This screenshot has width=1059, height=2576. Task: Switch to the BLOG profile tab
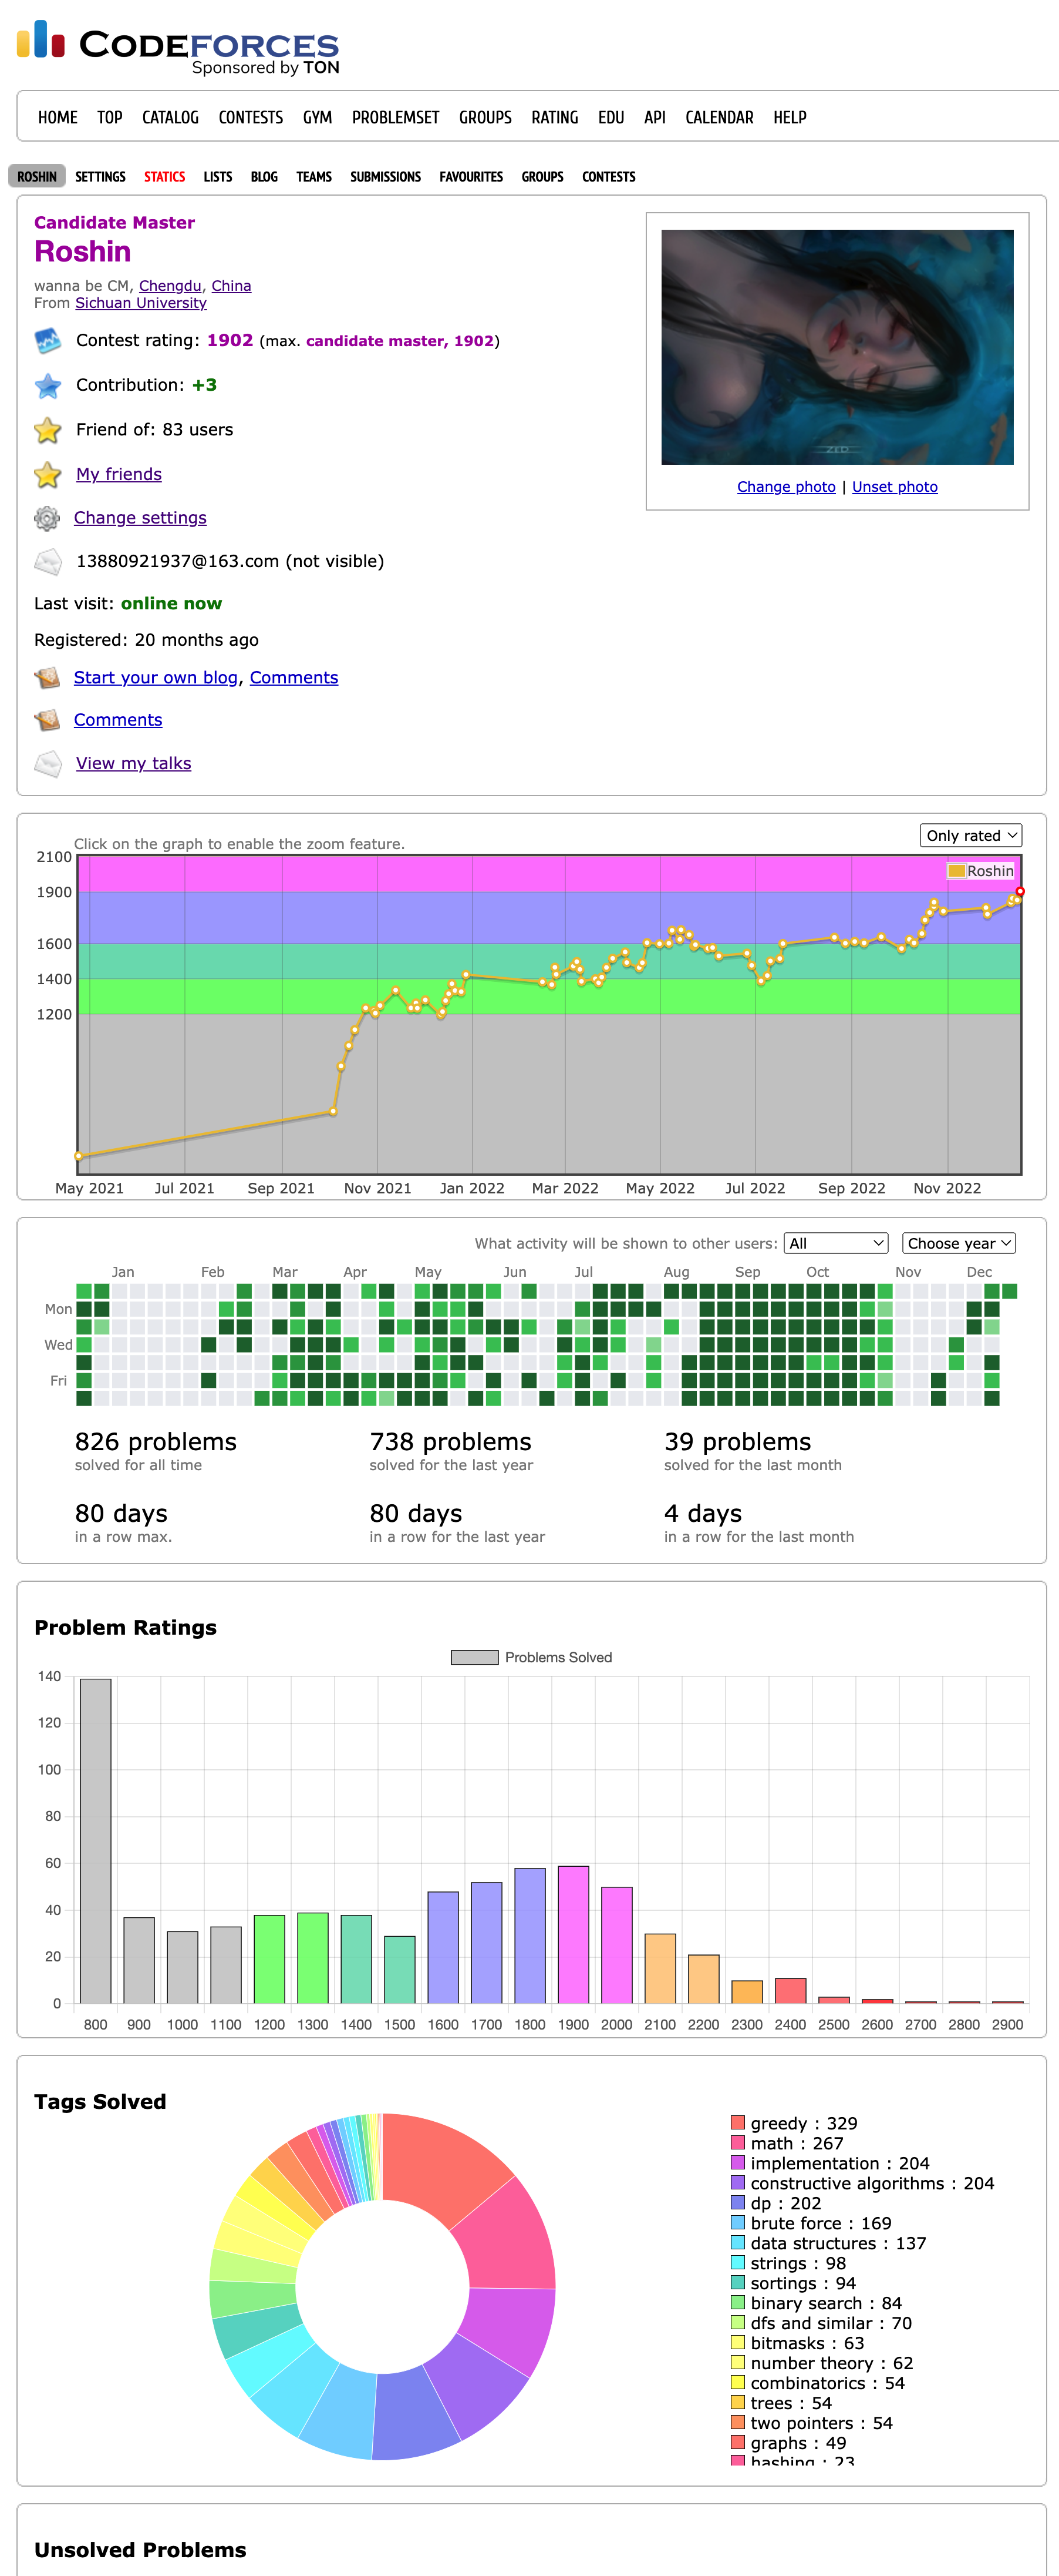point(265,177)
